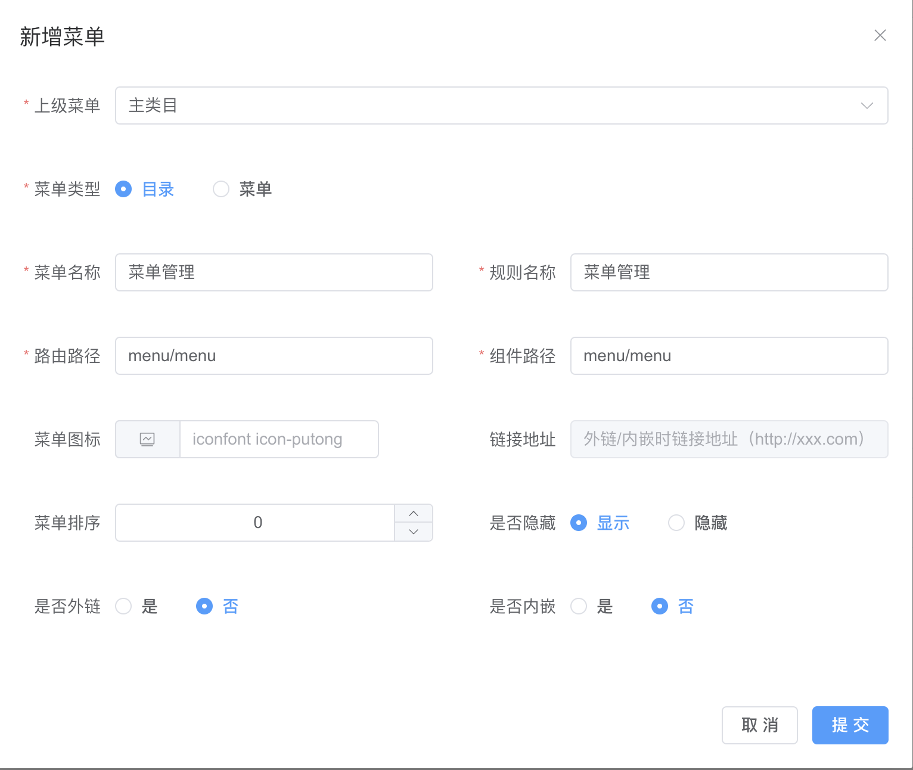This screenshot has height=770, width=913.
Task: Click the 是否外链 field label
Action: [x=67, y=606]
